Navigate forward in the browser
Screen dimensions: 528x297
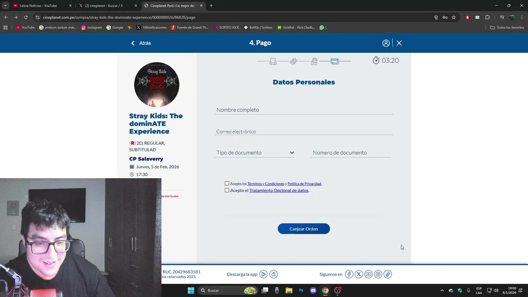(16, 17)
